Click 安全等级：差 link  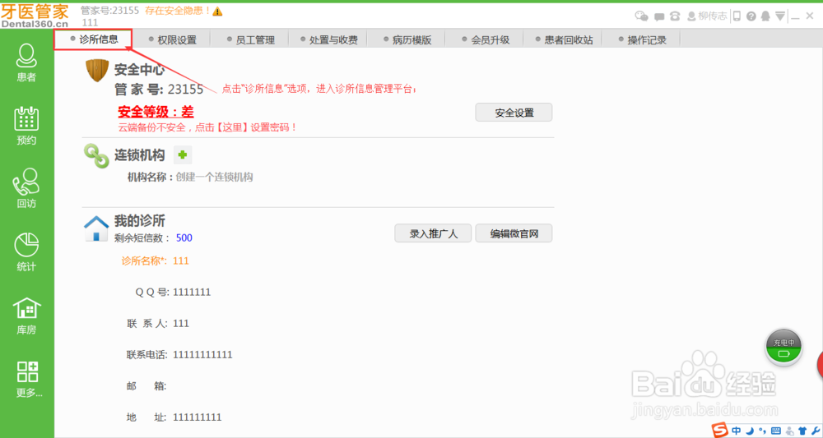[x=156, y=112]
